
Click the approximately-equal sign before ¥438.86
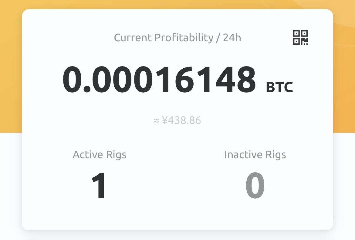coord(156,121)
